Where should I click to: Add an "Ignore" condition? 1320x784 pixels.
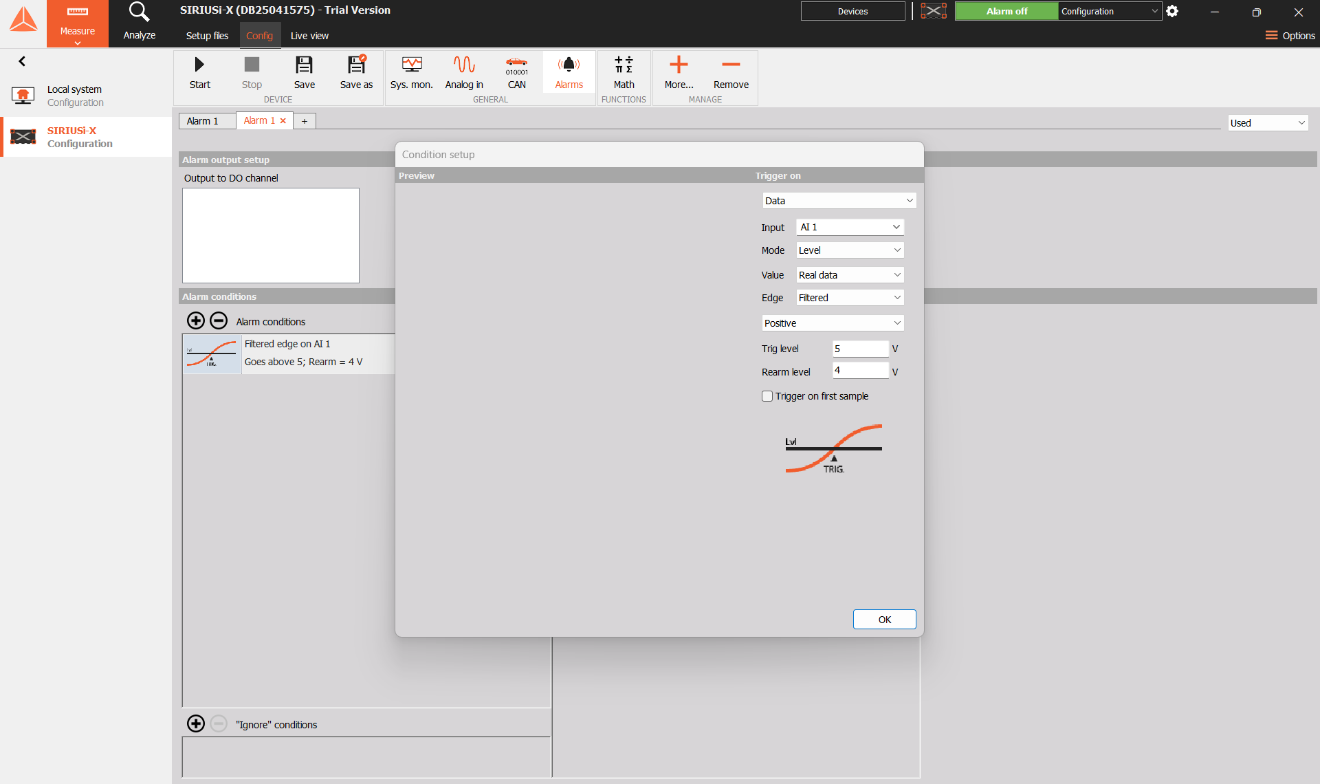click(196, 723)
